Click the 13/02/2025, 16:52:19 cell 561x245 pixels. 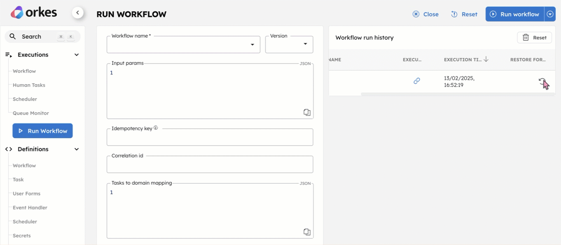(x=459, y=82)
